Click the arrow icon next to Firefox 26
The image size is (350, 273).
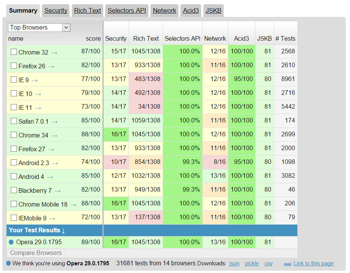click(x=51, y=67)
